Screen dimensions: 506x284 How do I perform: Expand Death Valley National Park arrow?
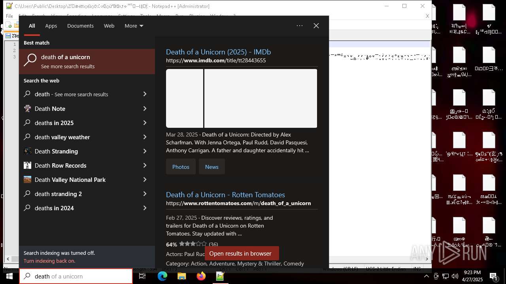[x=145, y=179]
